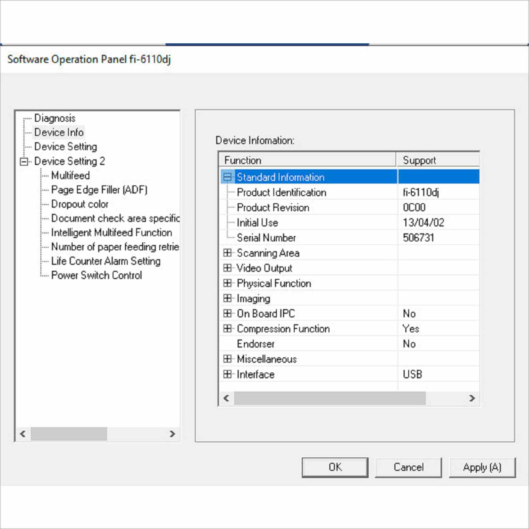
Task: Click the Miscellaneous row label
Action: pyautogui.click(x=267, y=359)
